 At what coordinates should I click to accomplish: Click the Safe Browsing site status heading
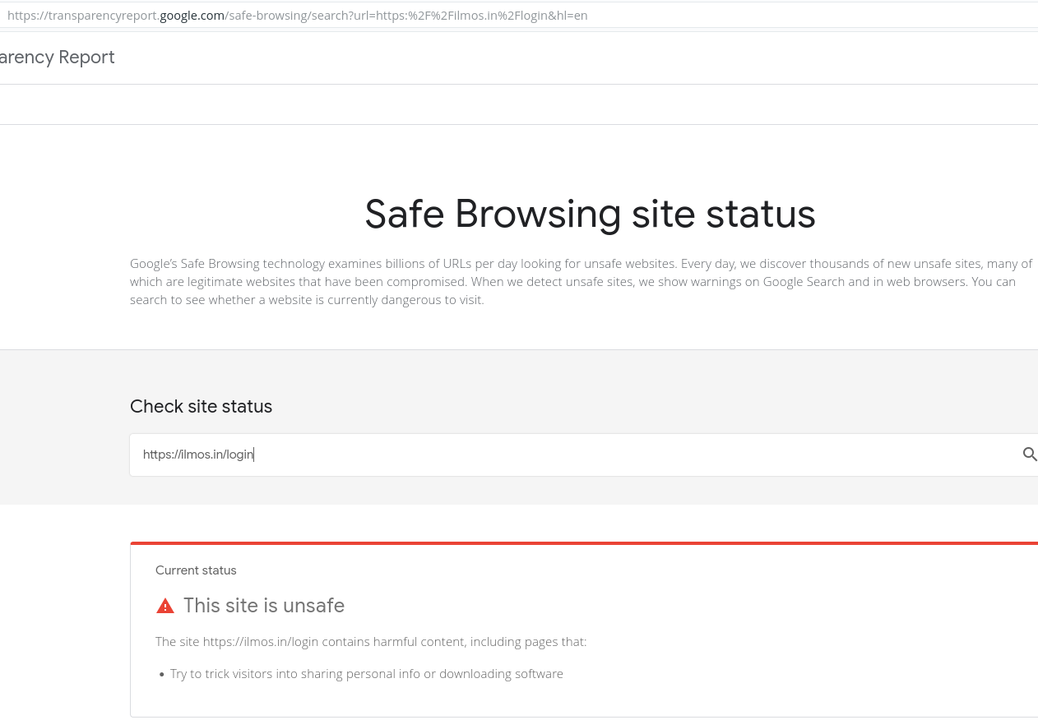coord(590,214)
